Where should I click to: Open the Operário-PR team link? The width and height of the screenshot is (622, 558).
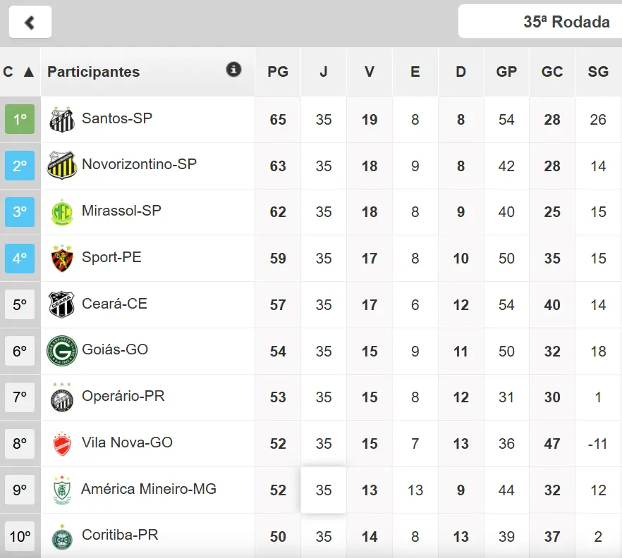123,396
